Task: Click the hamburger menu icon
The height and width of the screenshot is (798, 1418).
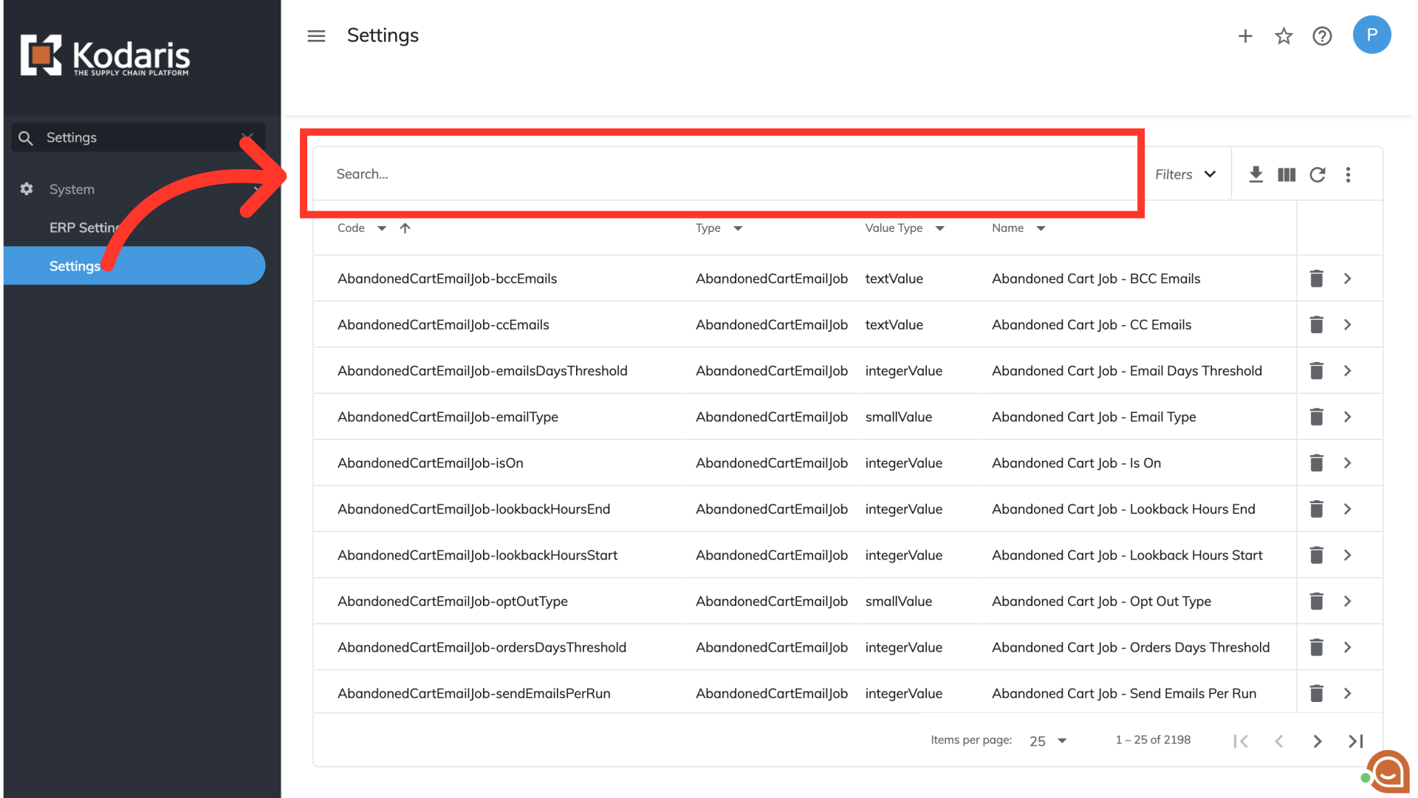Action: tap(316, 35)
